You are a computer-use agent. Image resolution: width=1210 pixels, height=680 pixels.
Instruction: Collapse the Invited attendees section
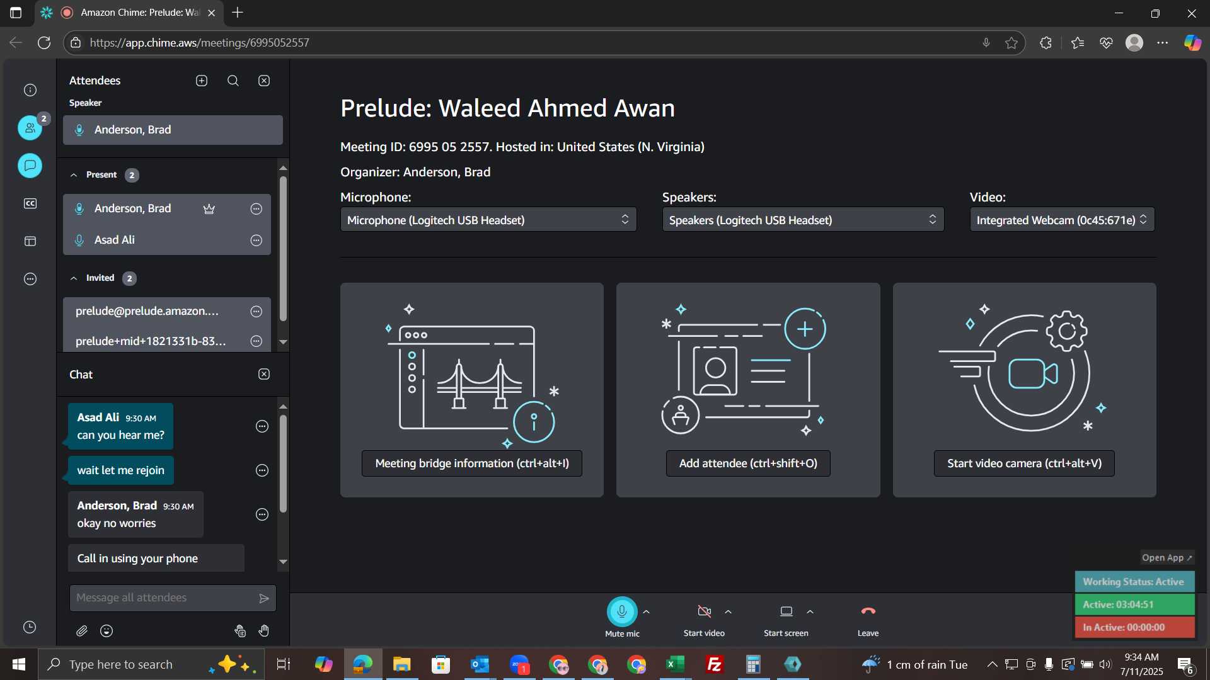pos(74,278)
